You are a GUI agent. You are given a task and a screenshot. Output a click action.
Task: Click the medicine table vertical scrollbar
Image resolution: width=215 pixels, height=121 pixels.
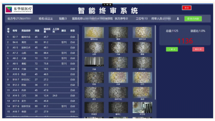pos(78,60)
